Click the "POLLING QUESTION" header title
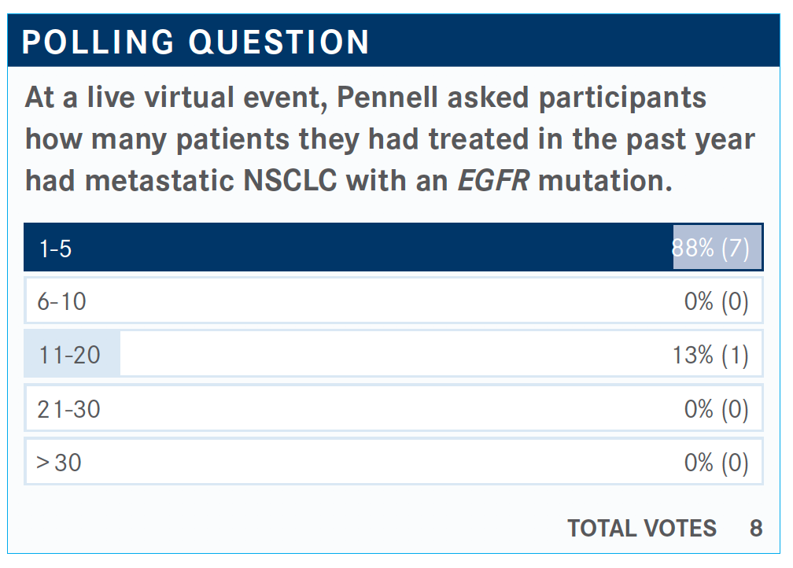 (195, 42)
